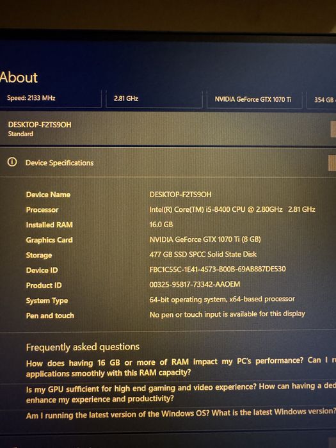Click the rename button beside DESKTOP-F2TS9OH

click(333, 129)
